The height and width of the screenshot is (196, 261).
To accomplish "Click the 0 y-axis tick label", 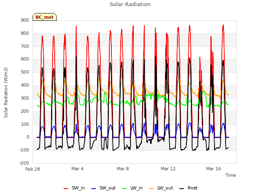I will tap(28, 137).
